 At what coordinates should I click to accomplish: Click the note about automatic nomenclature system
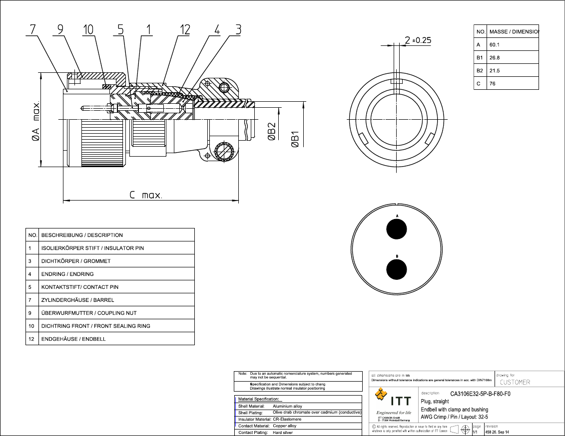pyautogui.click(x=301, y=376)
